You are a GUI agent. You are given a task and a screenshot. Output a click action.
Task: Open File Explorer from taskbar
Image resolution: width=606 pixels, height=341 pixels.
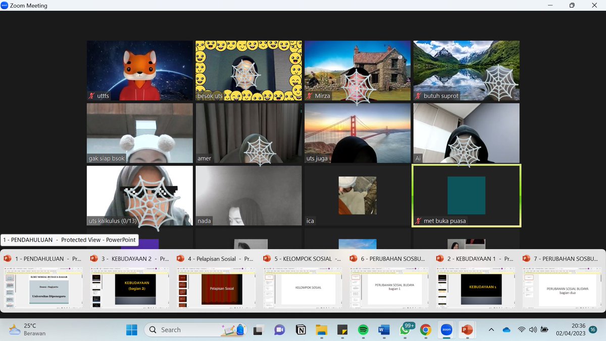321,330
